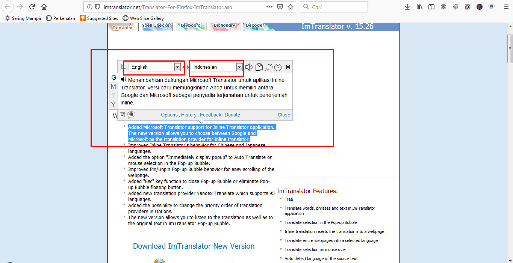Open ImTranslator extension in browser toolbar
Viewport: 513px width, 263px height.
(x=492, y=7)
